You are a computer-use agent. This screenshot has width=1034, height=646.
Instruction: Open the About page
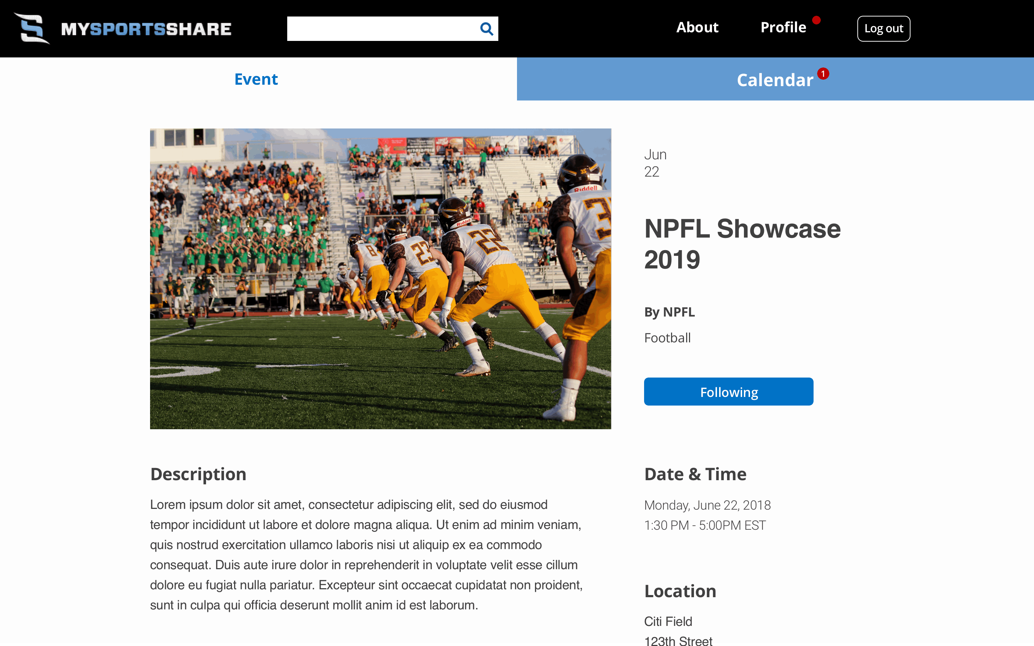[x=697, y=27]
